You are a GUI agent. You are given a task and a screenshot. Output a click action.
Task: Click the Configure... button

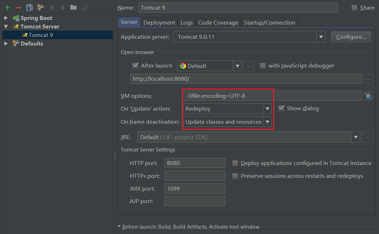351,37
